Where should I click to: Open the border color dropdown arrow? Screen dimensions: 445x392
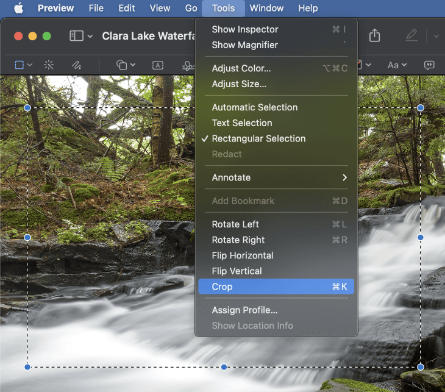coord(368,65)
